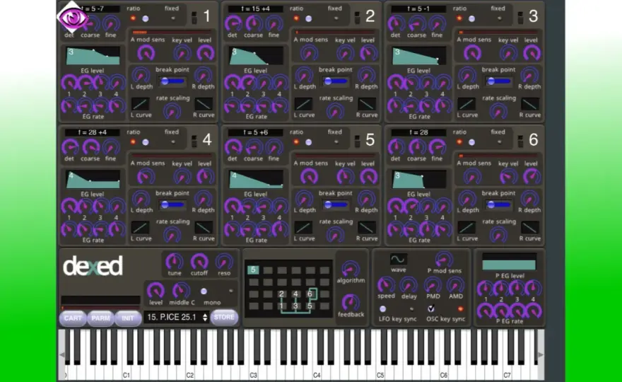Click the INIT button
The image size is (622, 382).
pyautogui.click(x=128, y=318)
